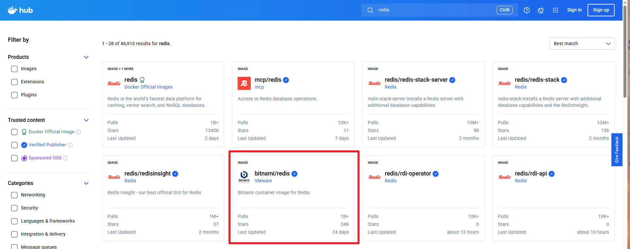
Task: Click verified badge beside redis/rdi-api
Action: (552, 174)
